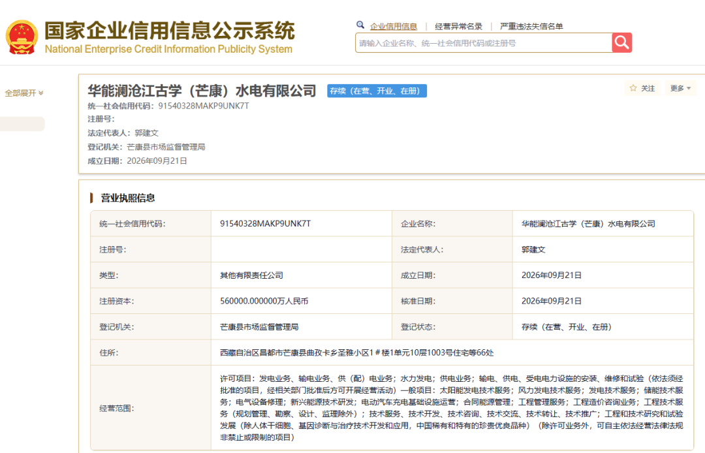Click the national emblem logo
This screenshot has height=453, width=705.
pos(22,37)
